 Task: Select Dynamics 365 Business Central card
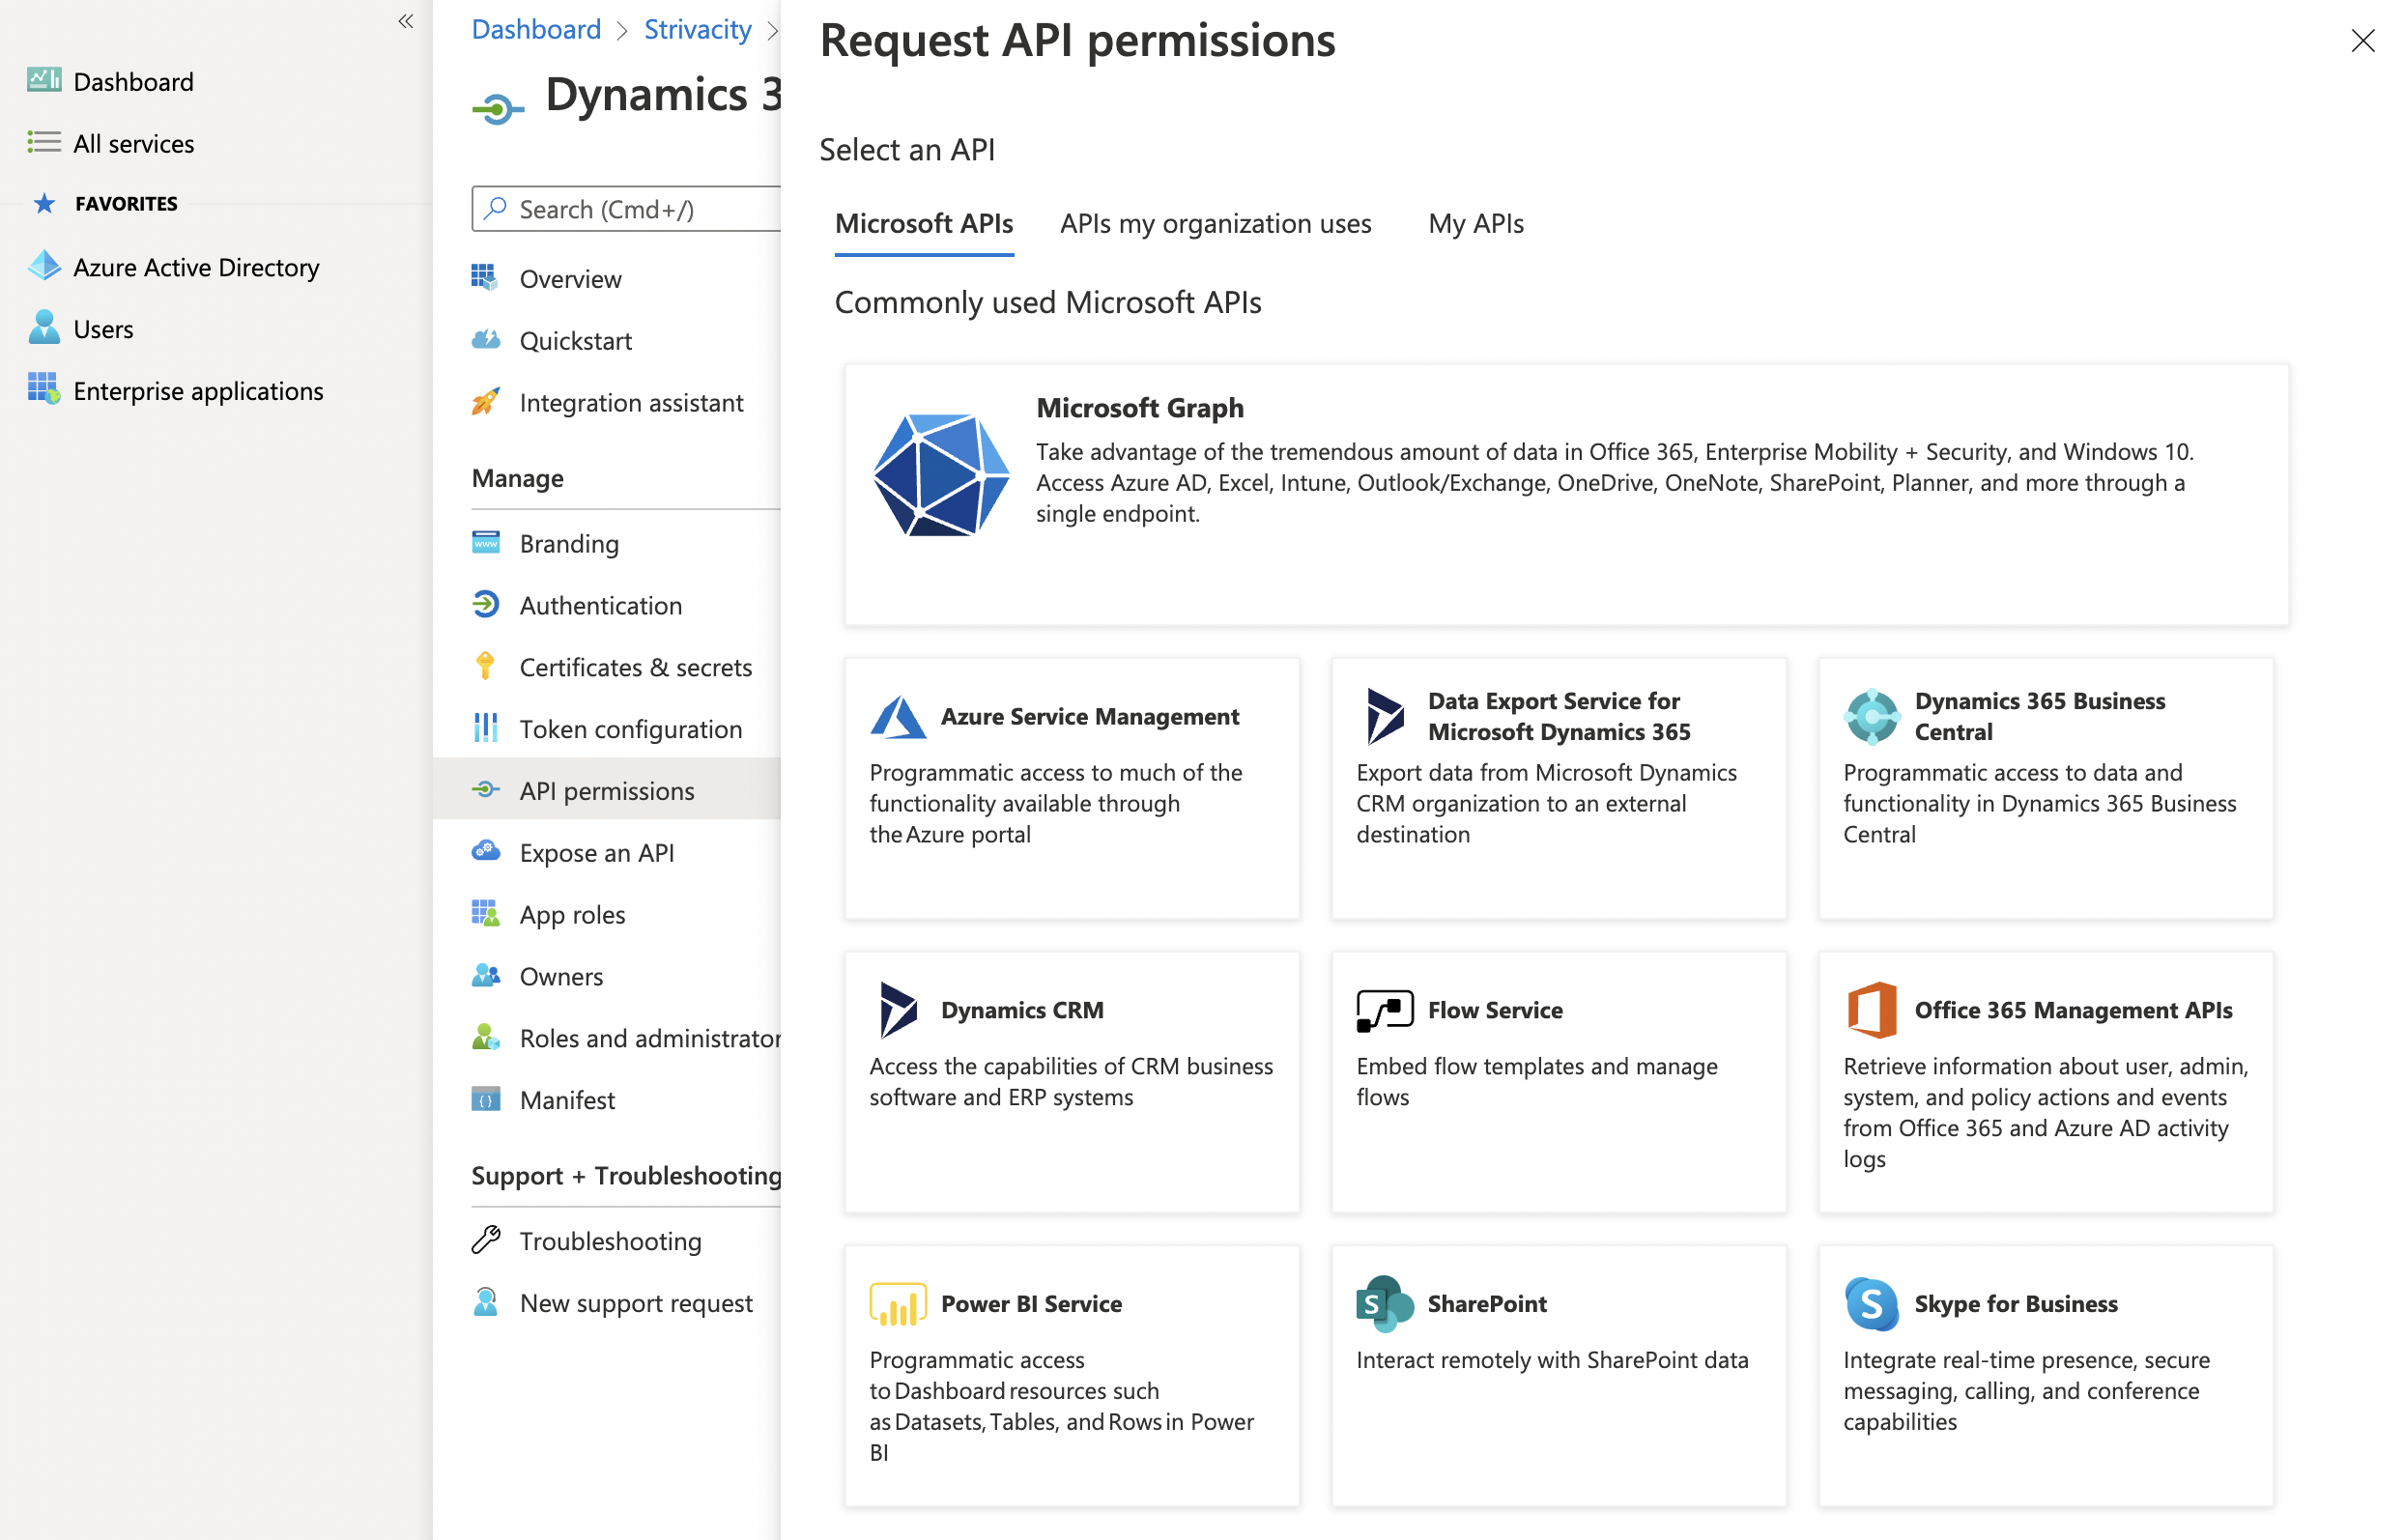(x=2046, y=788)
